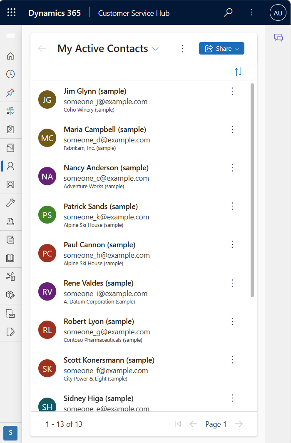
Task: Click Customer Service Hub app name
Action: (x=134, y=13)
